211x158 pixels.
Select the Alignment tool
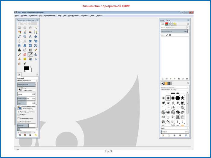pyautogui.click(x=19, y=41)
